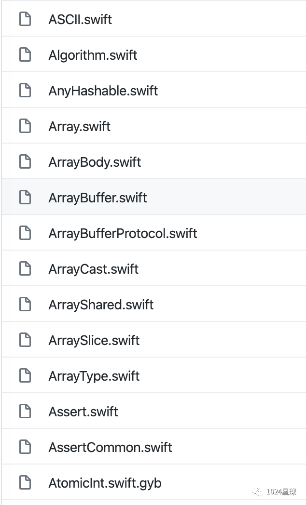Click the ArrayBody.swift file name
Image resolution: width=306 pixels, height=505 pixels.
pyautogui.click(x=95, y=162)
